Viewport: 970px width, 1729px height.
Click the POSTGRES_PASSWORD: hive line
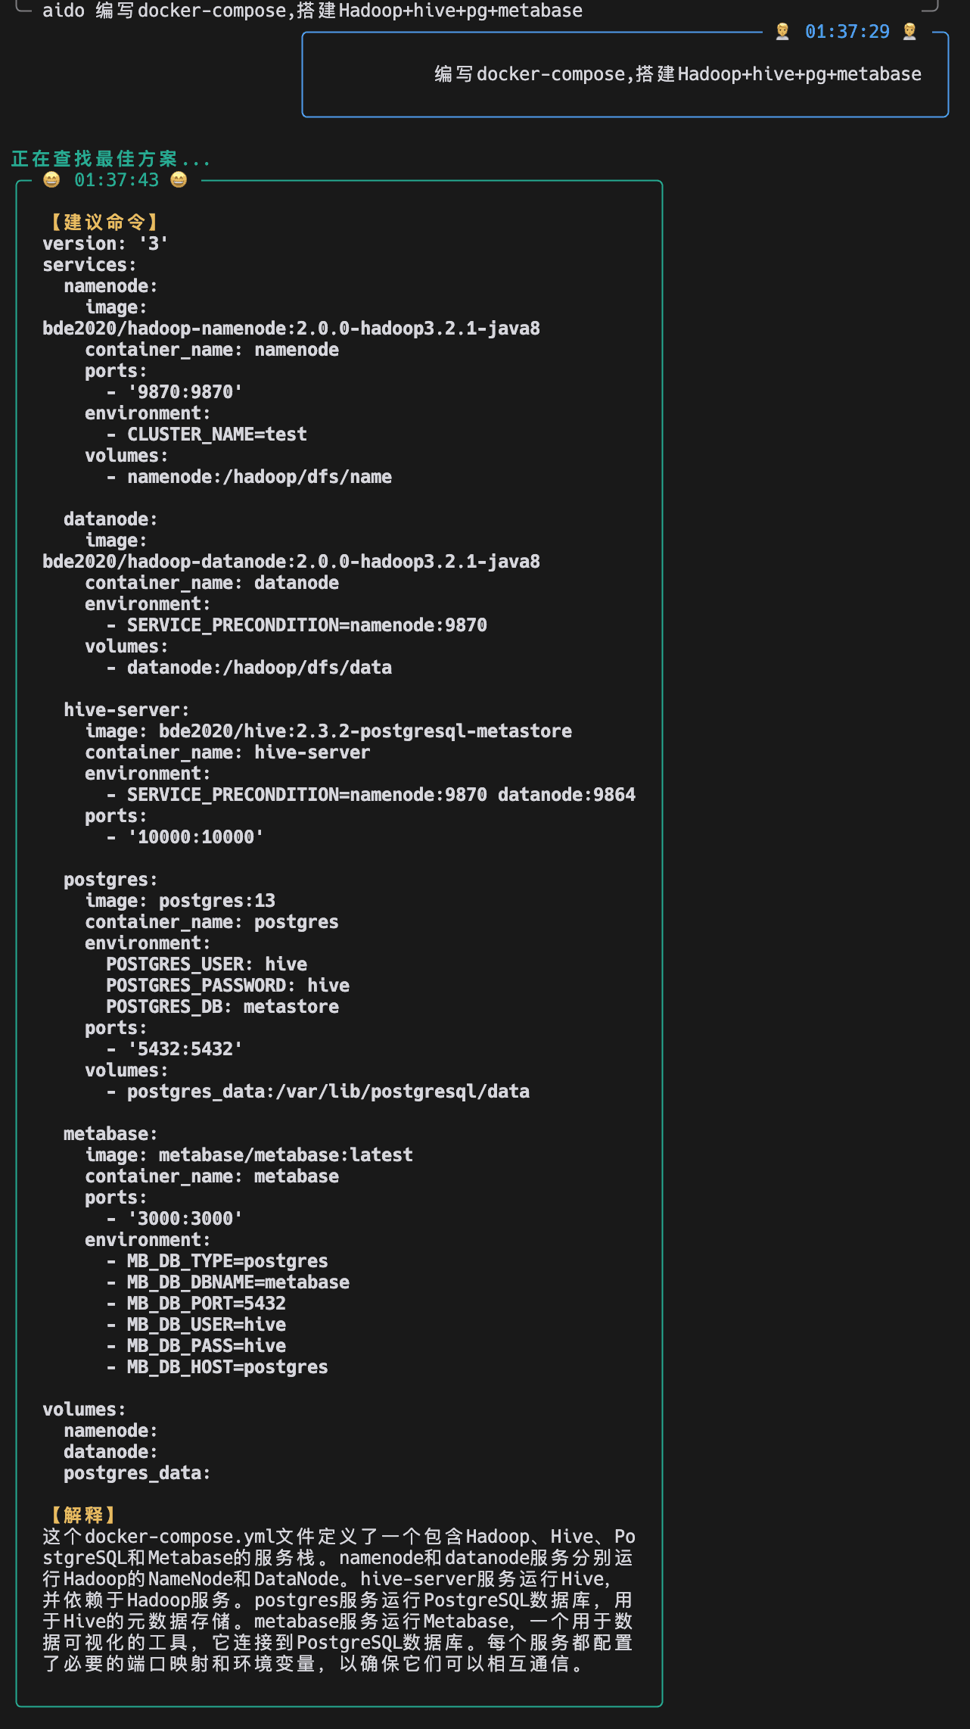click(x=228, y=986)
